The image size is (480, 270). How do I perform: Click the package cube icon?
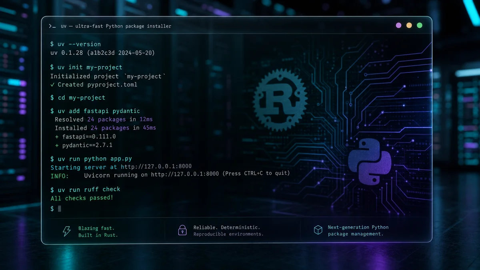[x=318, y=230]
